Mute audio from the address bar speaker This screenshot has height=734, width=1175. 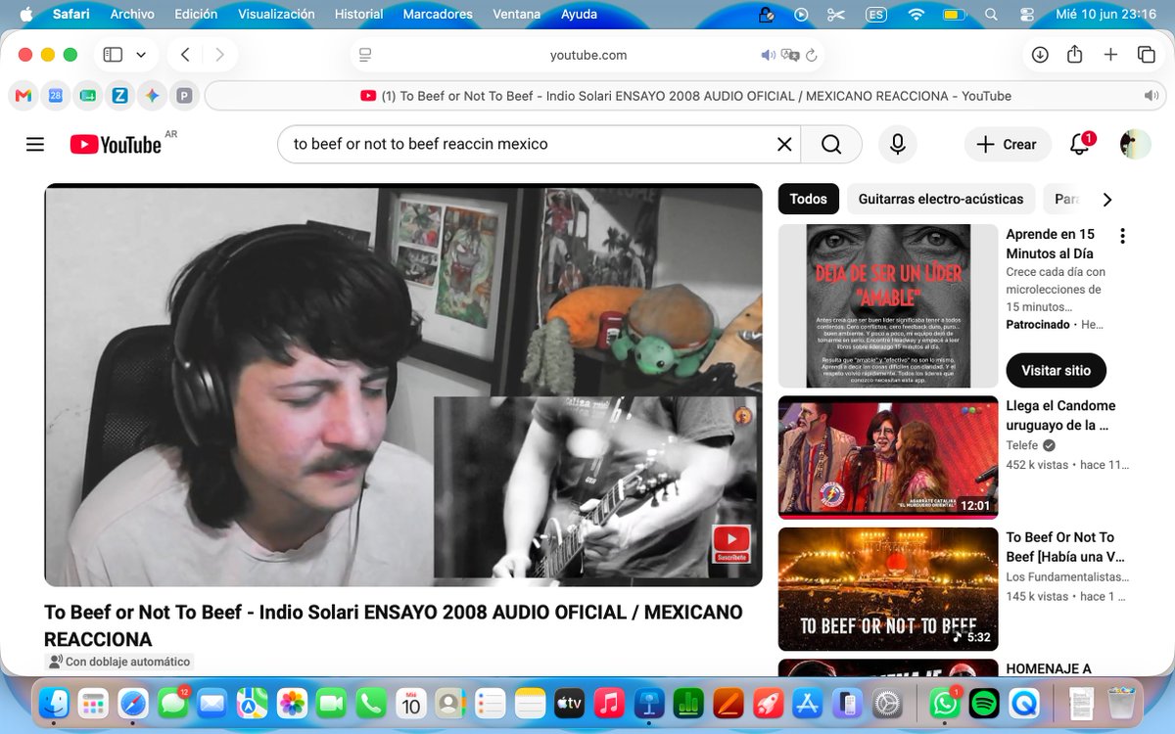tap(769, 55)
